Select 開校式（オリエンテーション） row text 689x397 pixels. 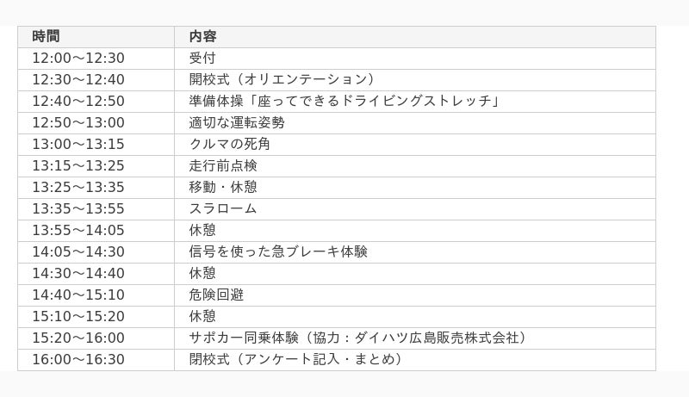pyautogui.click(x=282, y=79)
